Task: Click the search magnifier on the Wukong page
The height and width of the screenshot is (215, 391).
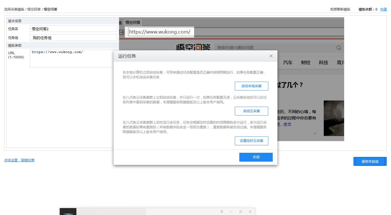Action: tap(338, 47)
